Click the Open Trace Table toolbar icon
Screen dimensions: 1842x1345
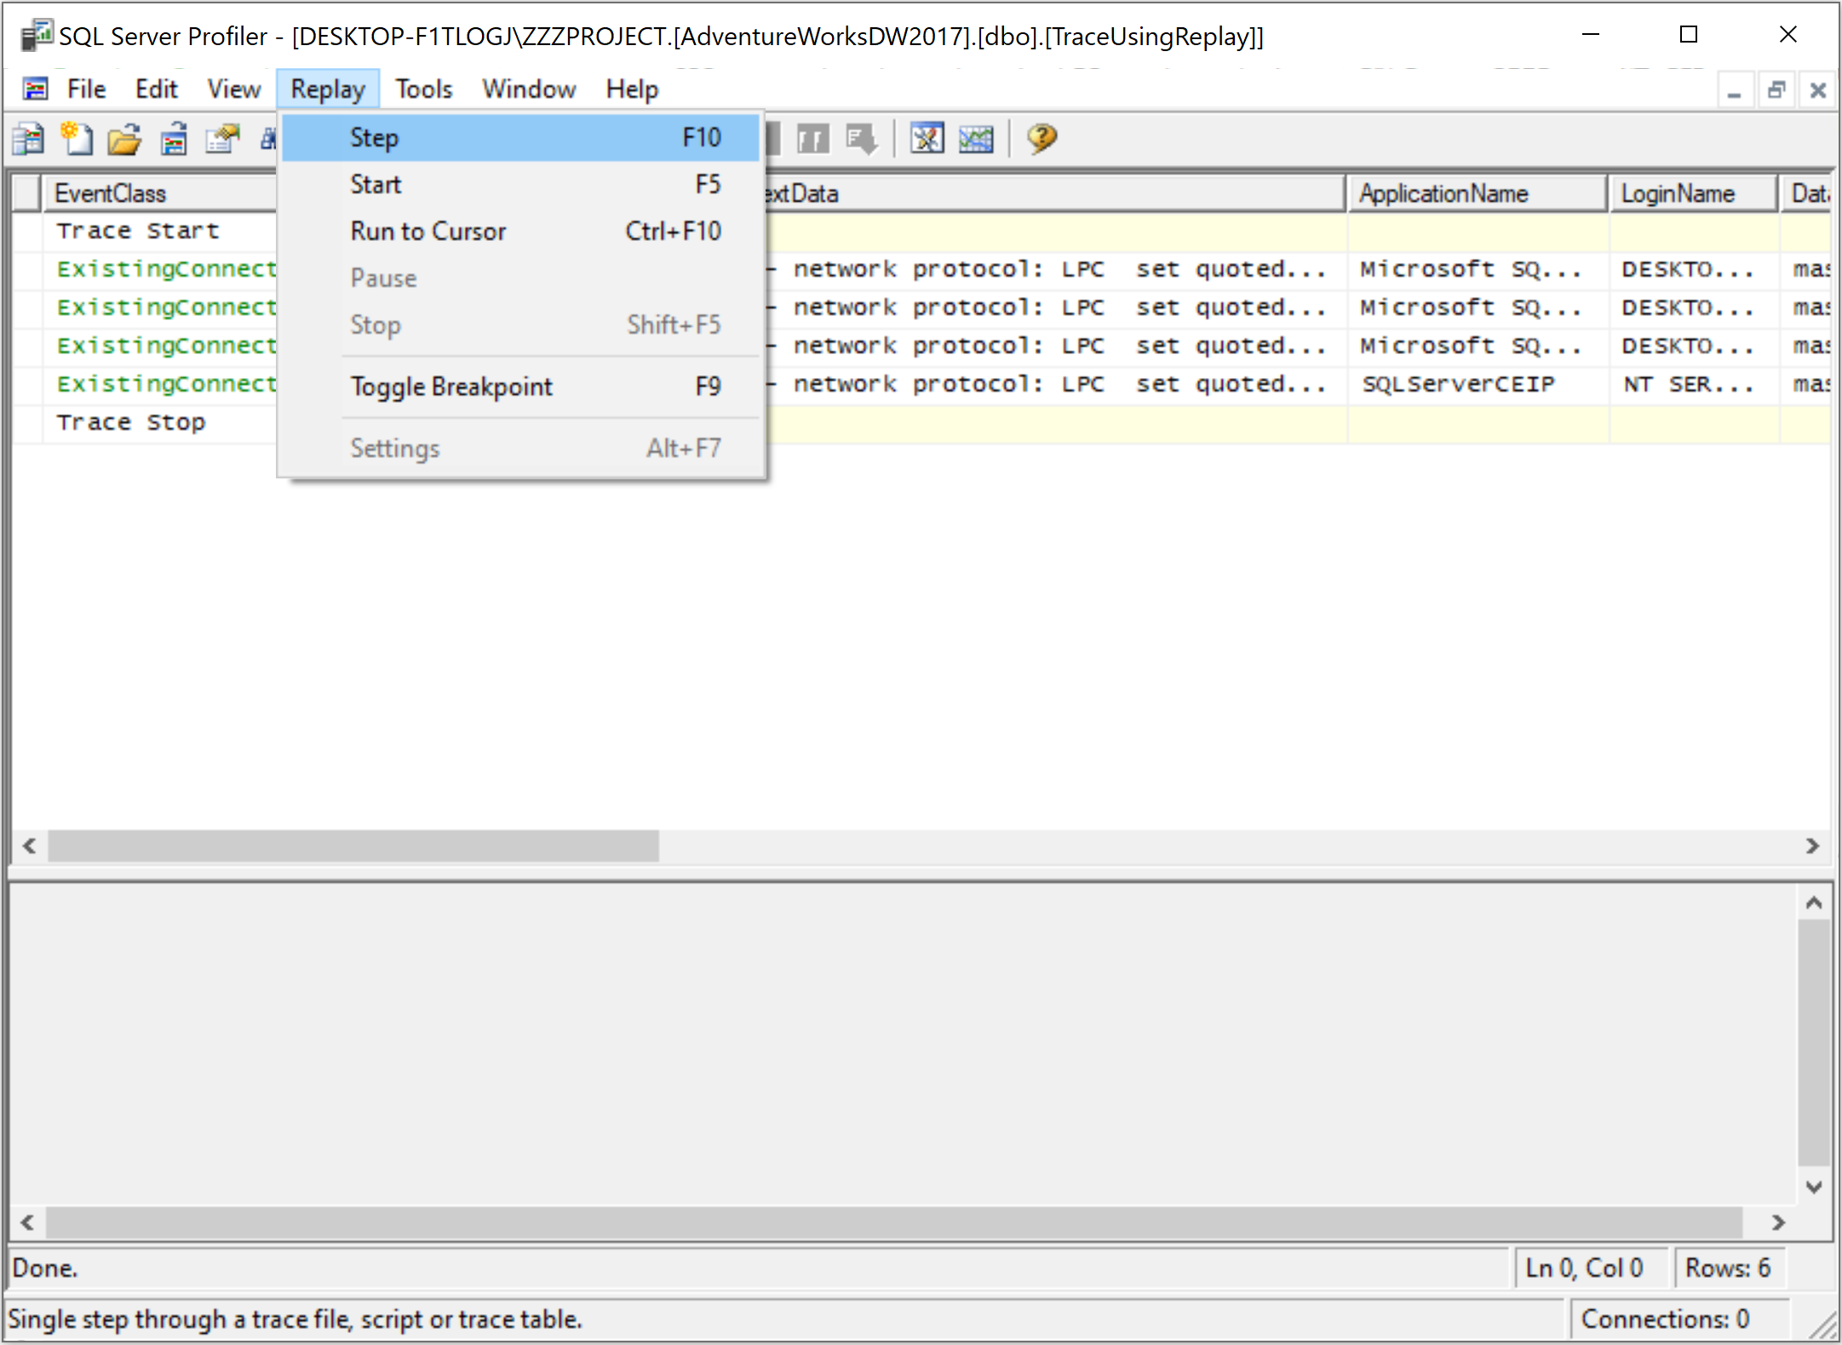tap(174, 138)
